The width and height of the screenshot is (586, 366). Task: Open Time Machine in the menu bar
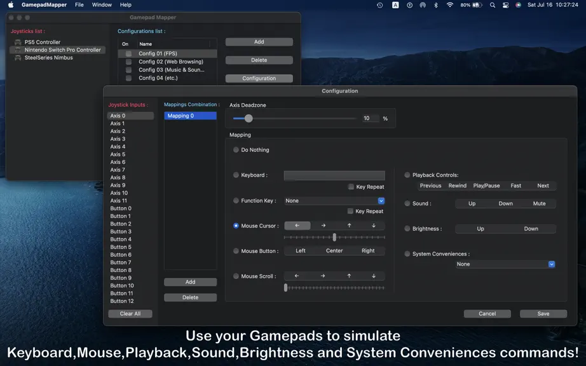point(379,5)
